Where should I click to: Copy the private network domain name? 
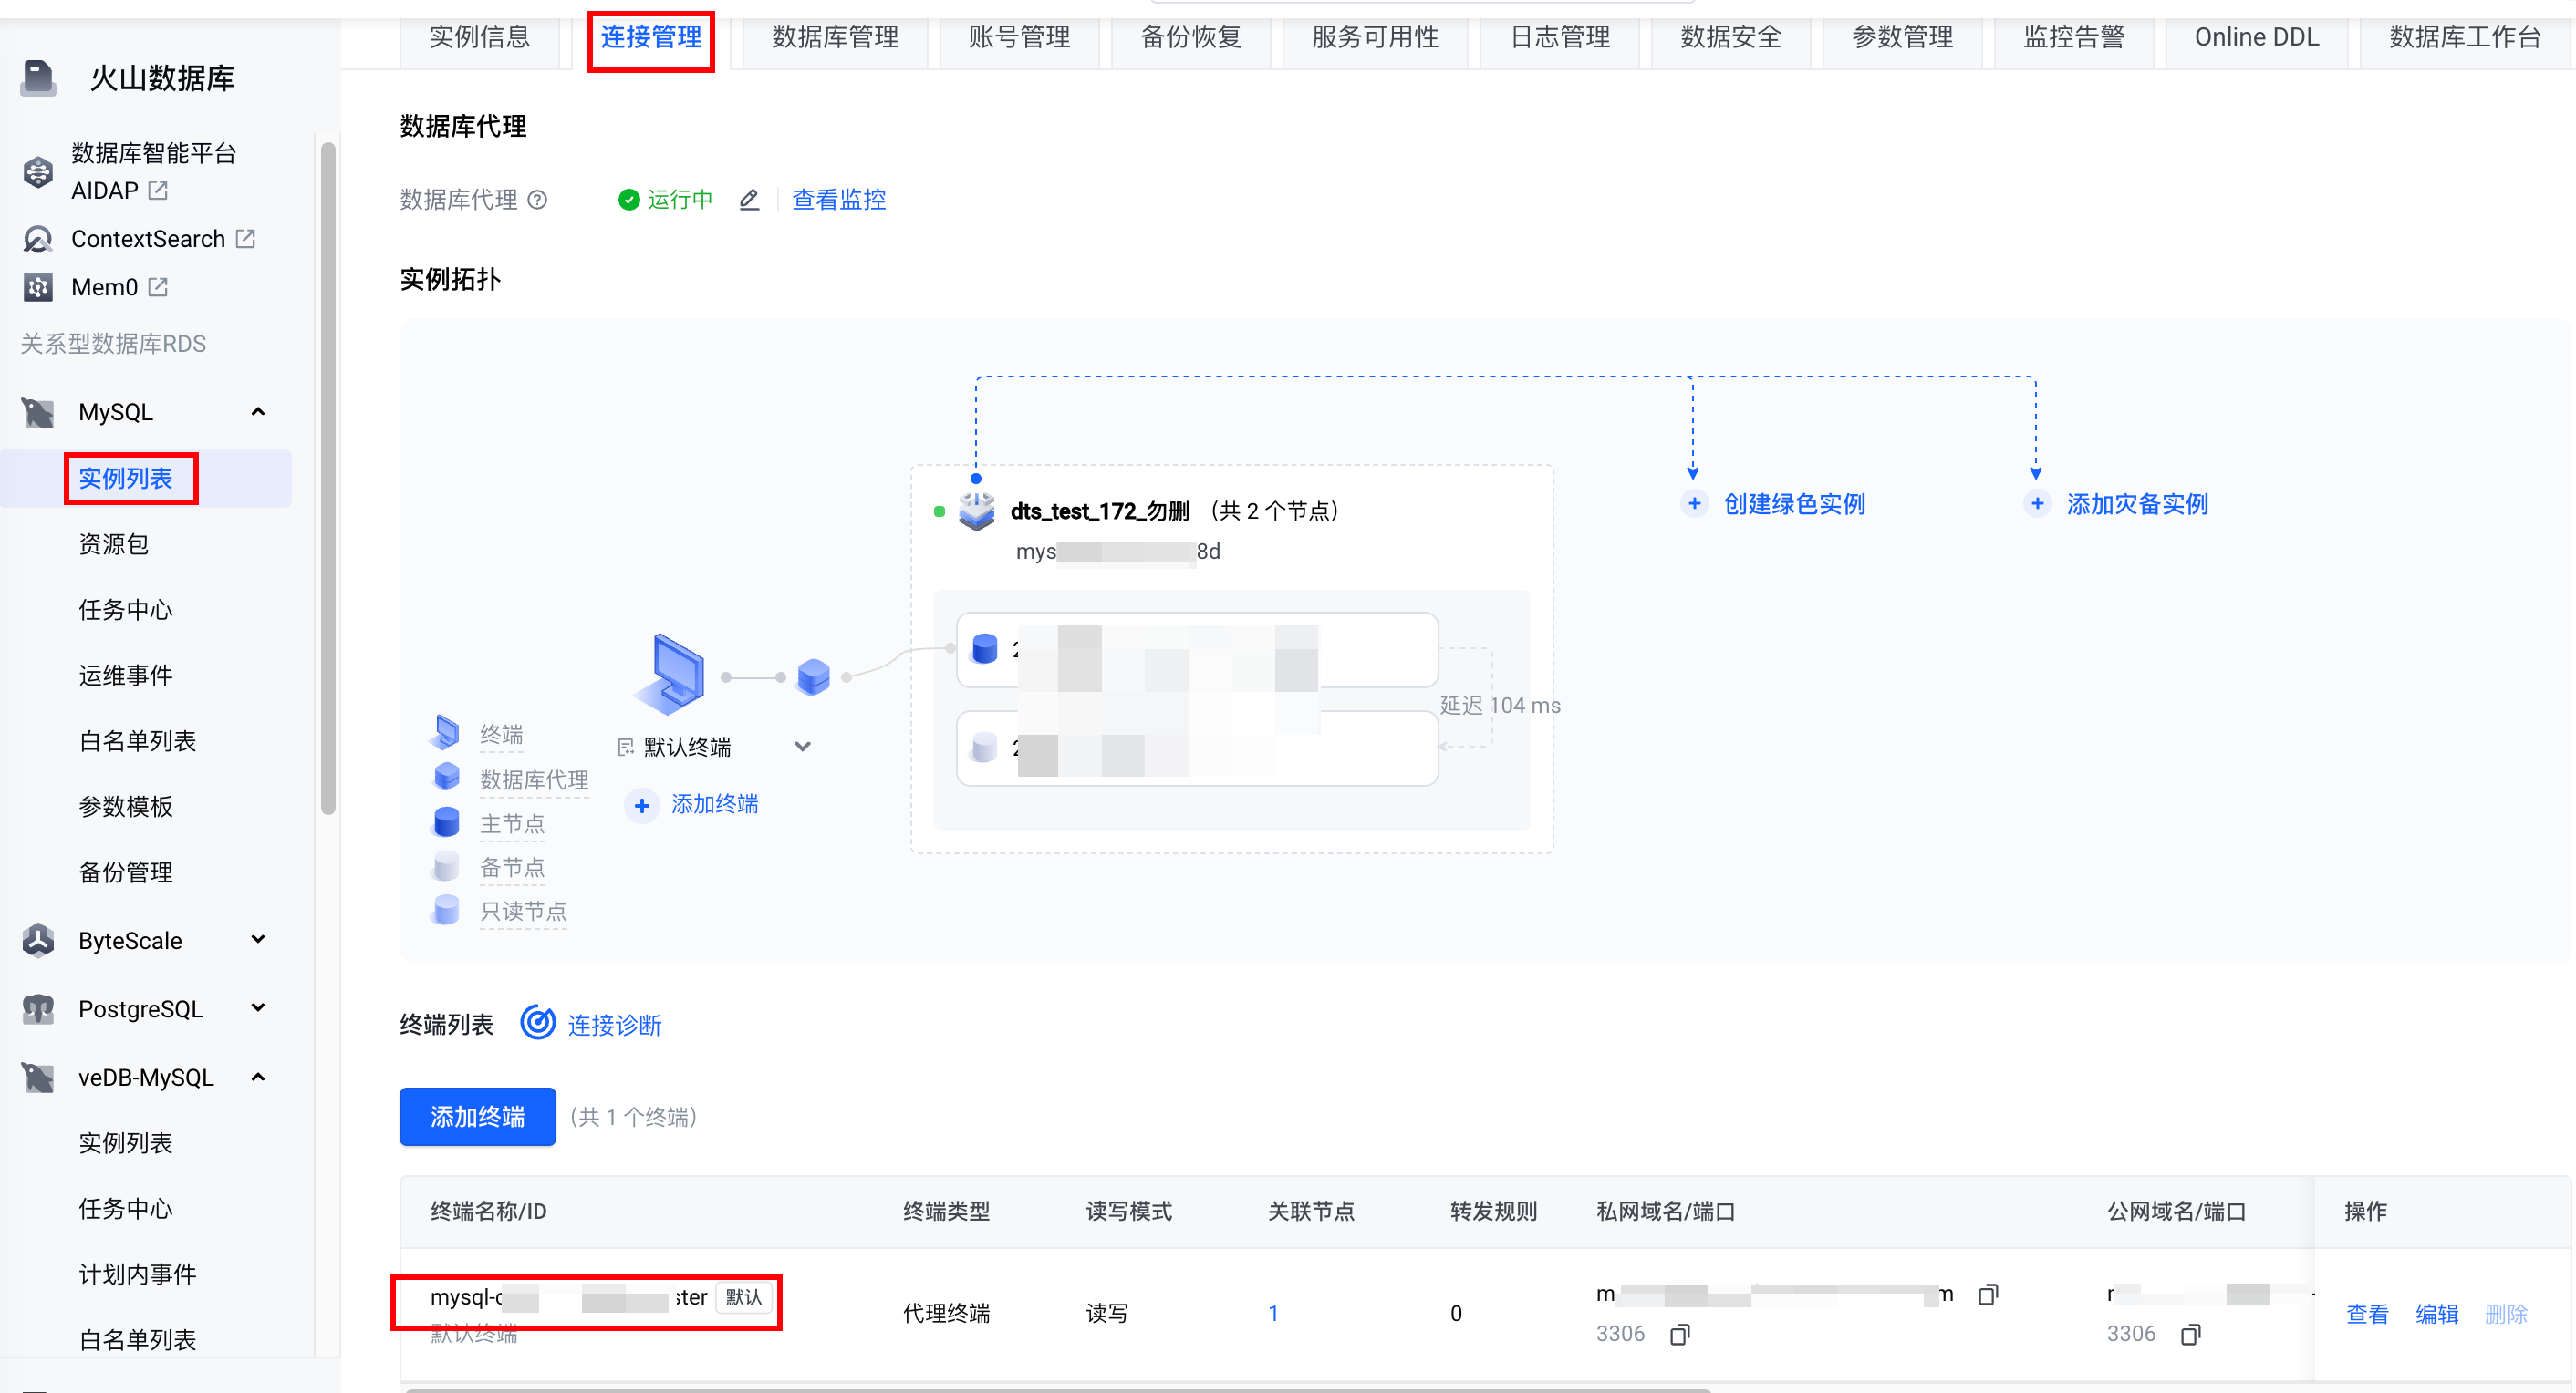click(x=1987, y=1295)
